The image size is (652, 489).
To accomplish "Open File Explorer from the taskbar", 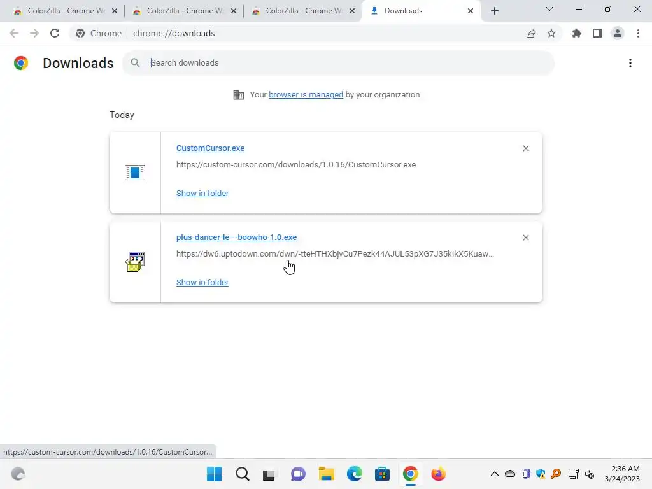I will (327, 474).
